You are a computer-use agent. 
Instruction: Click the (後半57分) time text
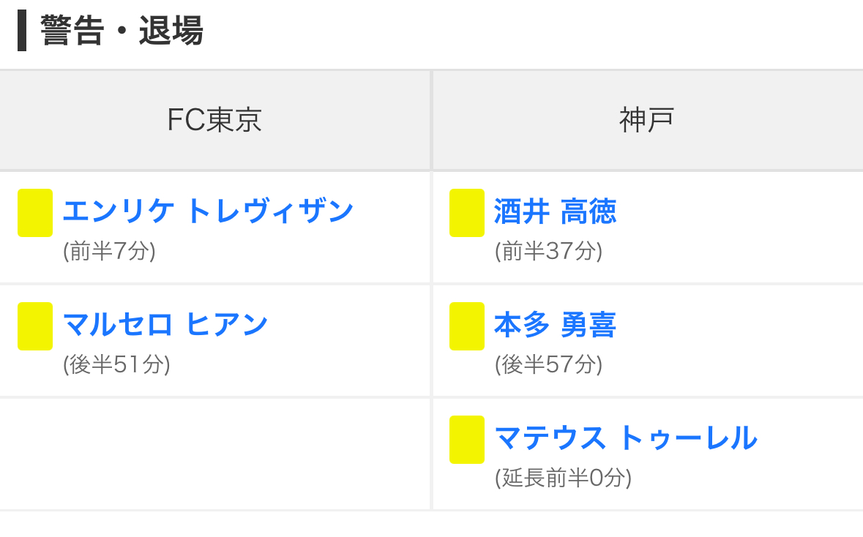pyautogui.click(x=548, y=365)
